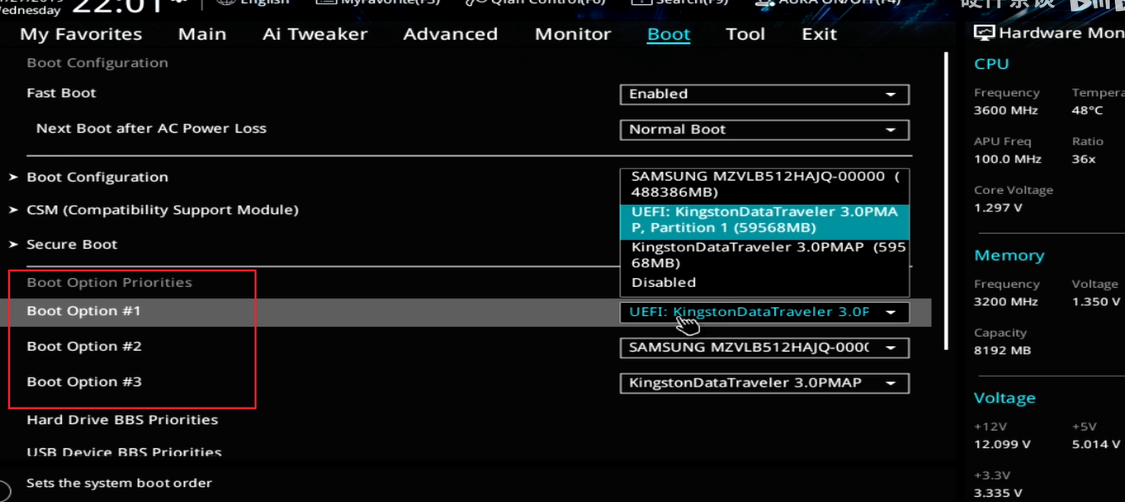Switch to the Monitor tab
Screen dimensions: 1125x502
coord(572,34)
